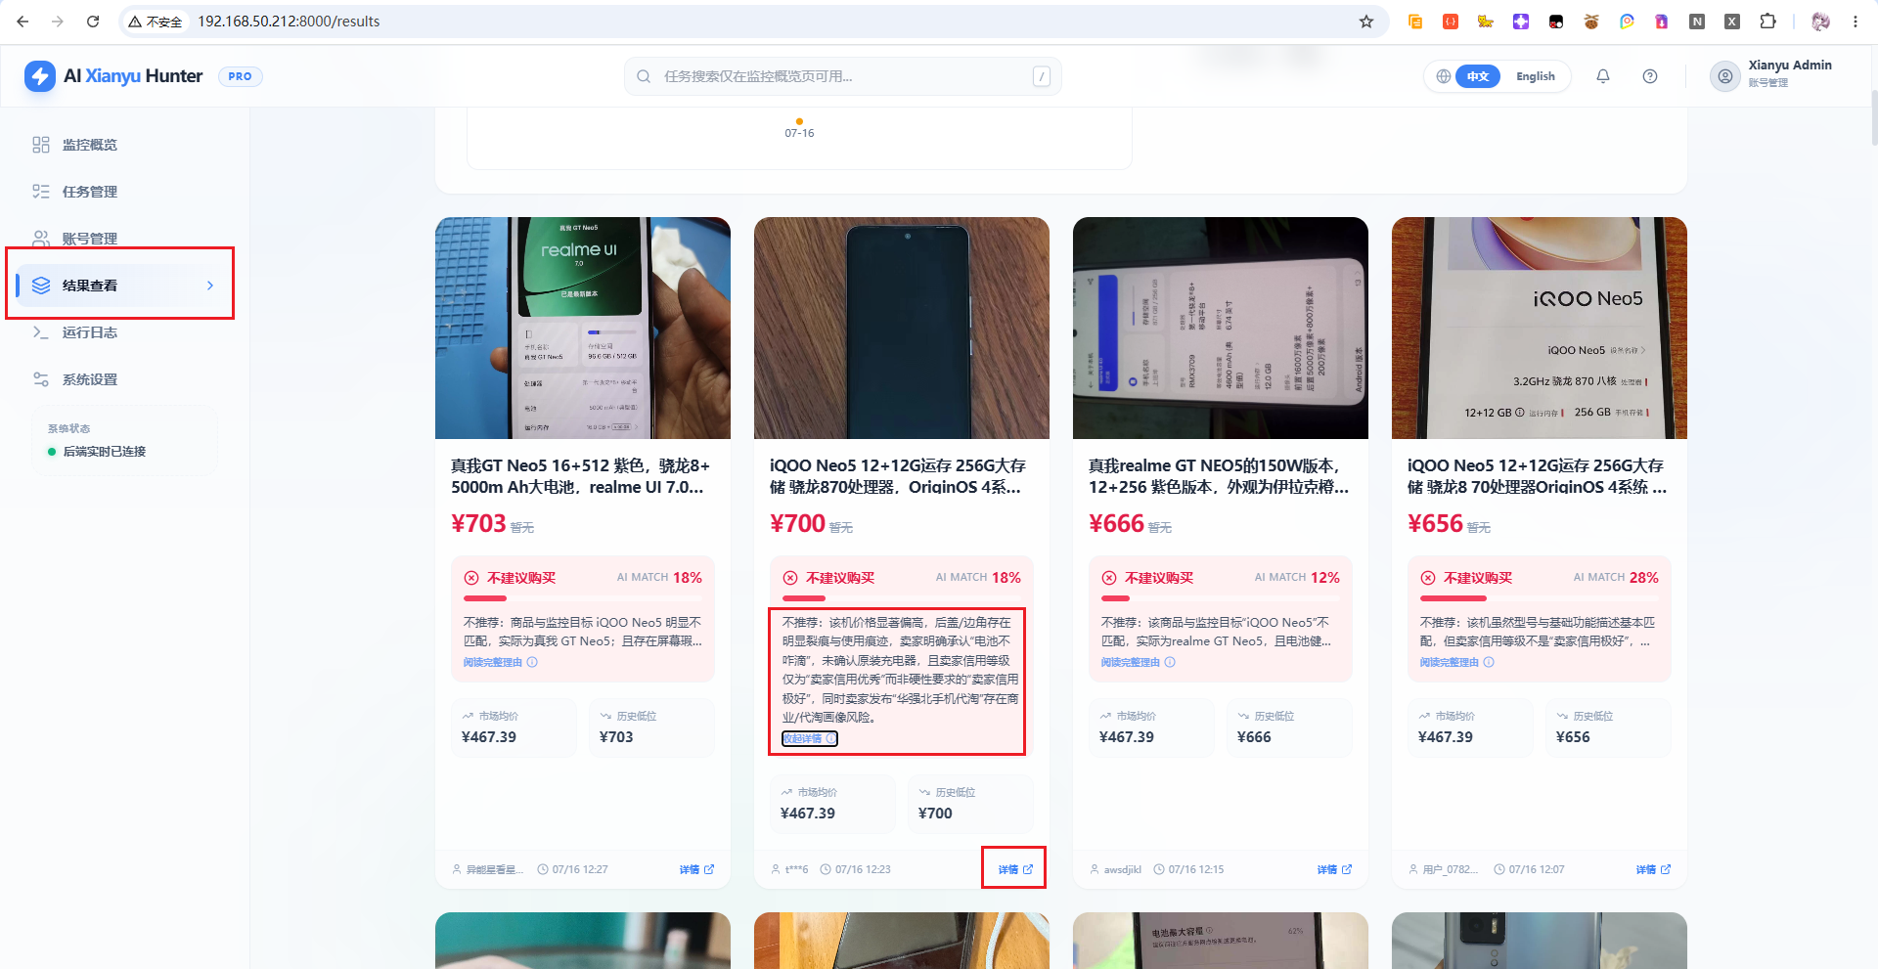Open 系统设置 in the sidebar
The width and height of the screenshot is (1878, 969).
[124, 379]
